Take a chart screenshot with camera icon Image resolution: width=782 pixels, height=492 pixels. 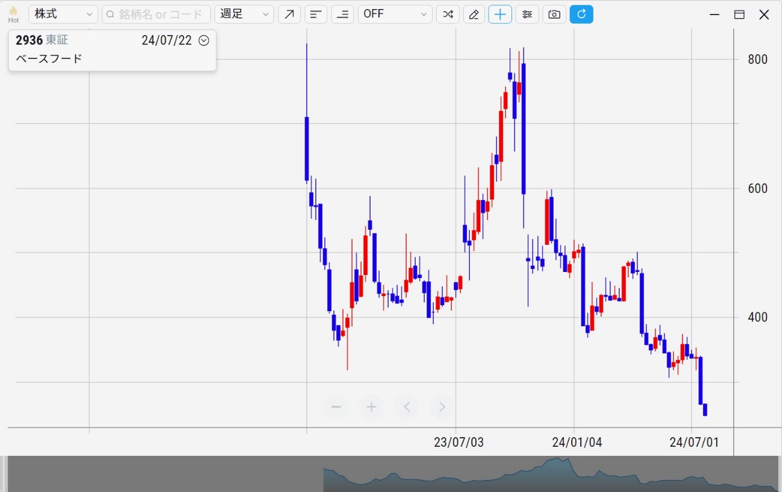pos(554,14)
